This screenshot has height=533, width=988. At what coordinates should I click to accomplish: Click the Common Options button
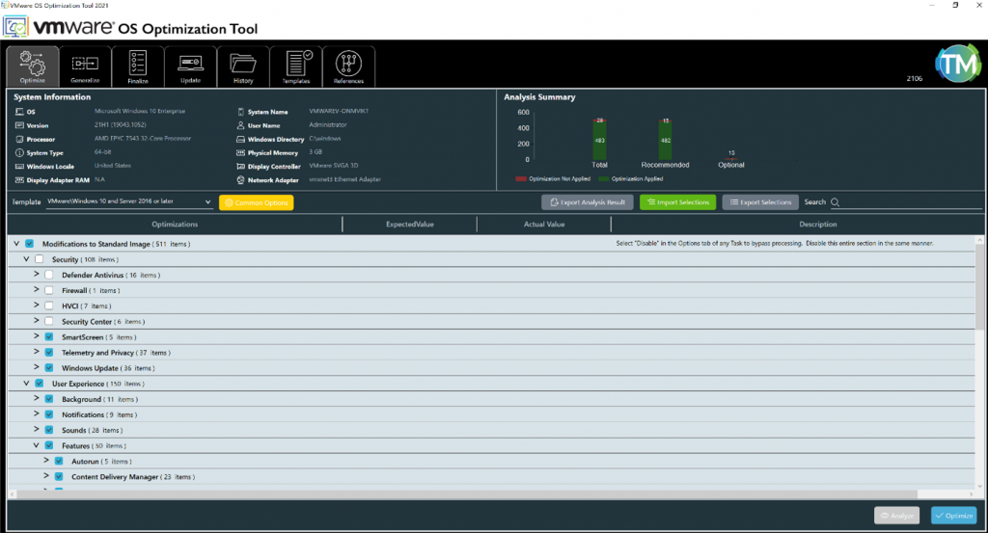(256, 202)
